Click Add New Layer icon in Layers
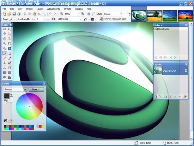The height and width of the screenshot is (146, 194). pos(156,97)
